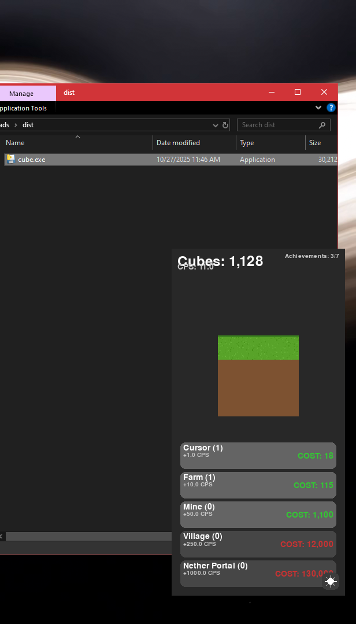Screen dimensions: 356x624
Task: Click the Application type cell
Action: coord(257,160)
